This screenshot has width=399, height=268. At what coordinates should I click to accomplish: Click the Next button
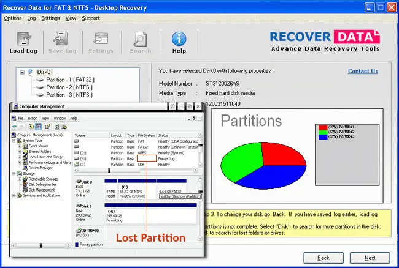(x=370, y=258)
